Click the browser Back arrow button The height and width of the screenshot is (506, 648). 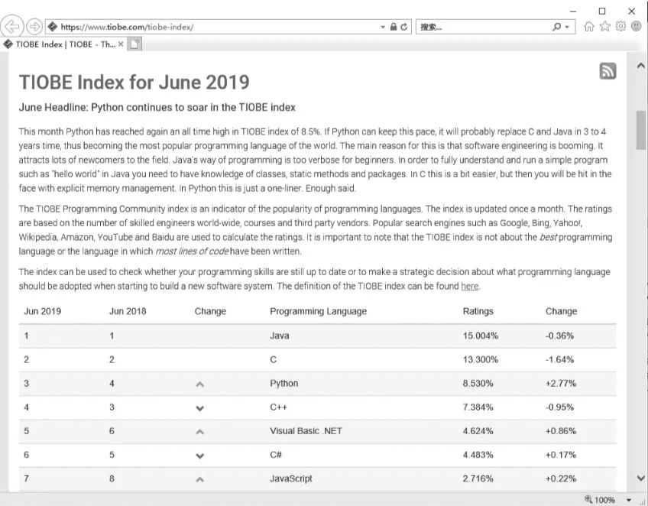(x=13, y=27)
